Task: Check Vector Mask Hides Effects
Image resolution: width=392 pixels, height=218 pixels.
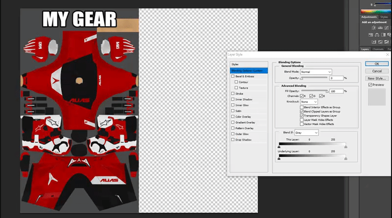Action: [x=302, y=124]
